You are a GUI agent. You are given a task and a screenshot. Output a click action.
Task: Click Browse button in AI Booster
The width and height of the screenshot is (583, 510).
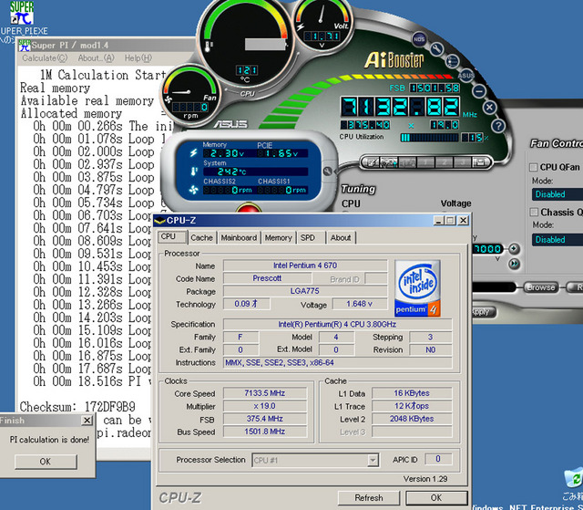(x=540, y=287)
